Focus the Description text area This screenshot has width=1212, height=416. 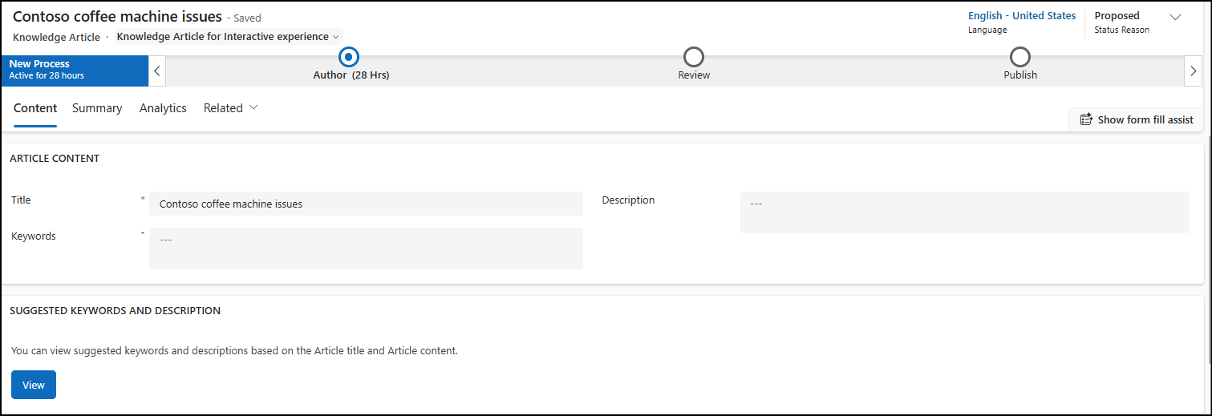964,212
